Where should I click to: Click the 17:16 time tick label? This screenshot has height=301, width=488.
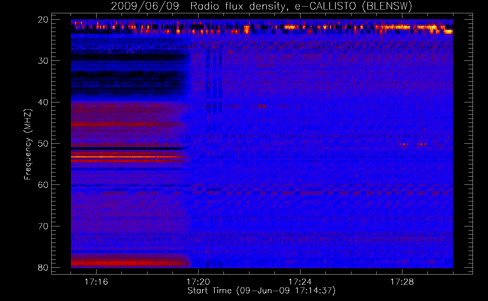[96, 282]
